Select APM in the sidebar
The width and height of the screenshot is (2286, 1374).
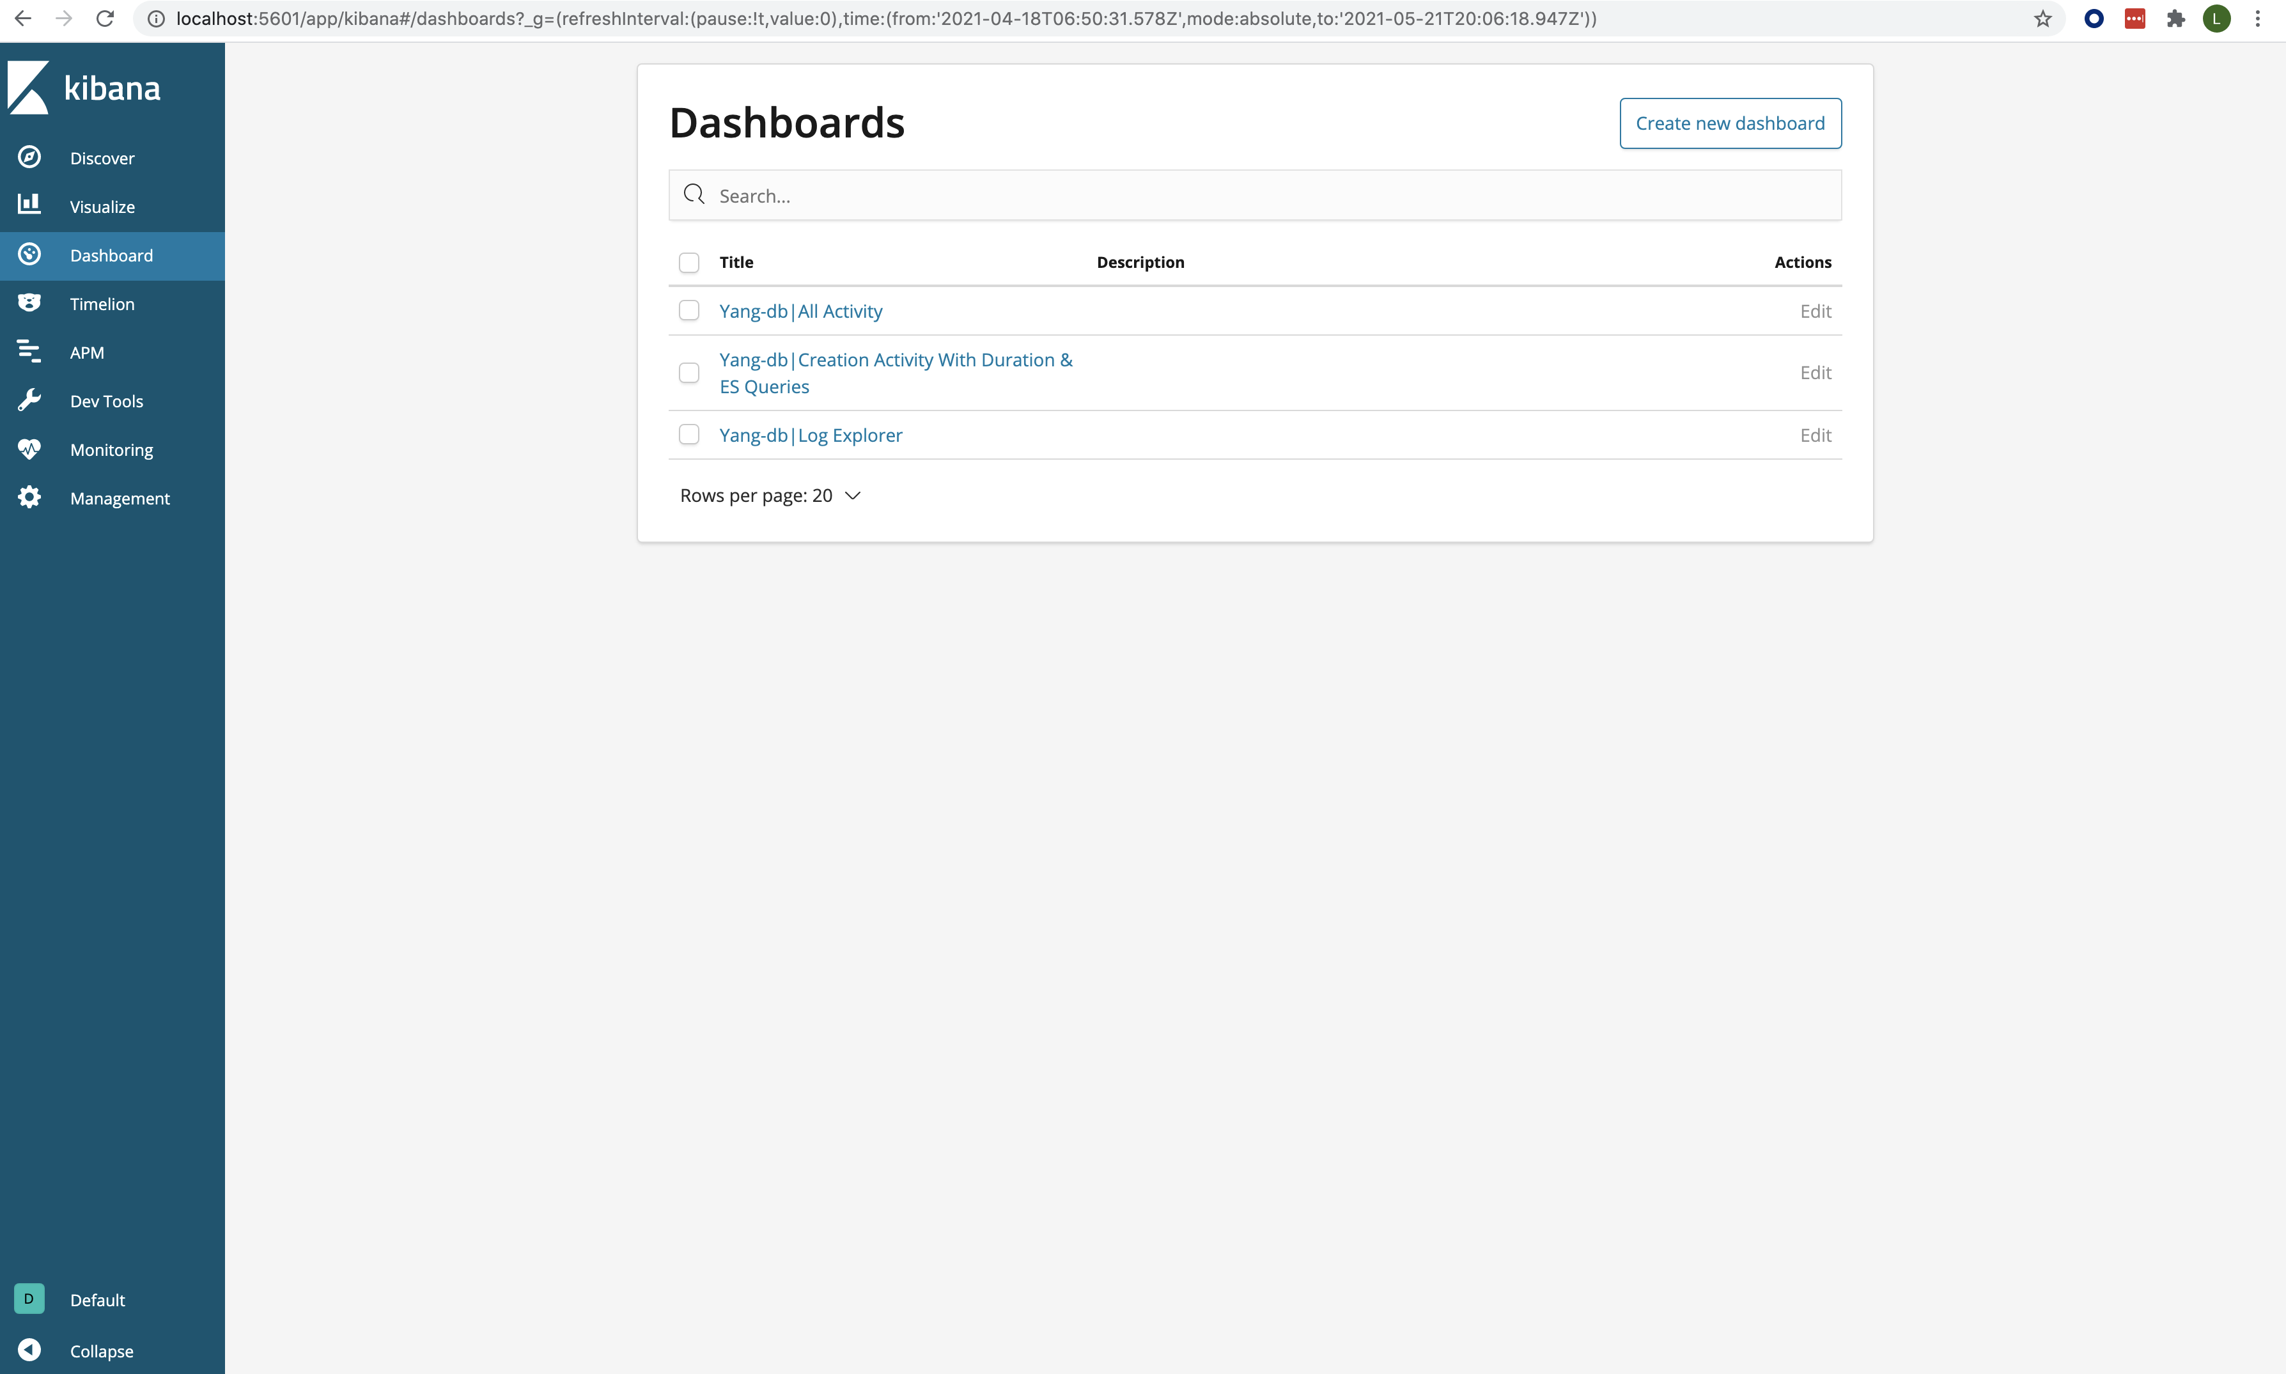(87, 353)
